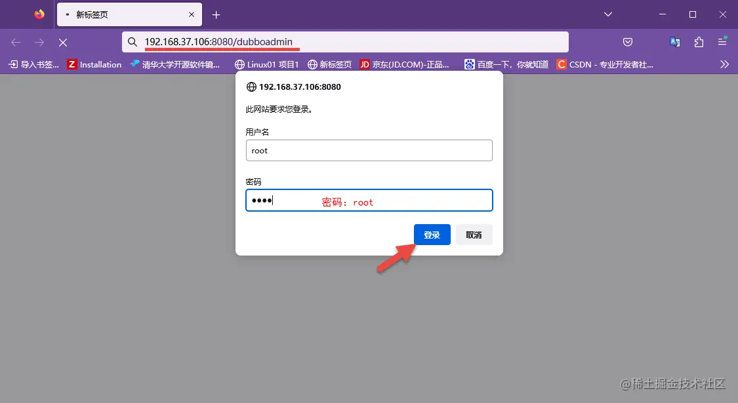Click the Firefox logo icon
Viewport: 738px width, 403px height.
click(39, 14)
